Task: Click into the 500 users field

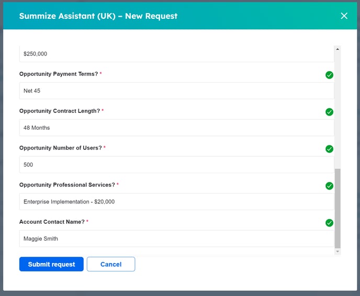Action: [x=176, y=165]
